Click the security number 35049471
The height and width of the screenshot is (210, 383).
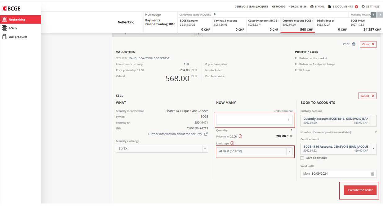(x=201, y=123)
